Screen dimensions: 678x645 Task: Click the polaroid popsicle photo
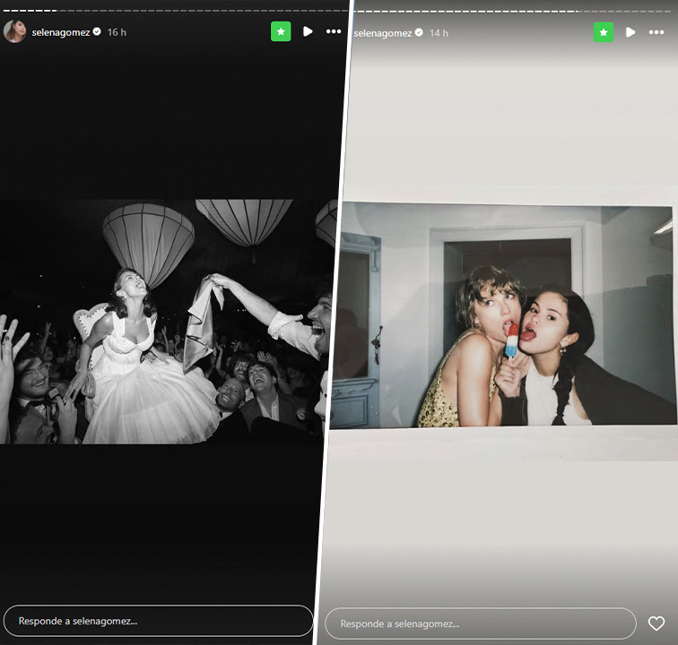(504, 315)
